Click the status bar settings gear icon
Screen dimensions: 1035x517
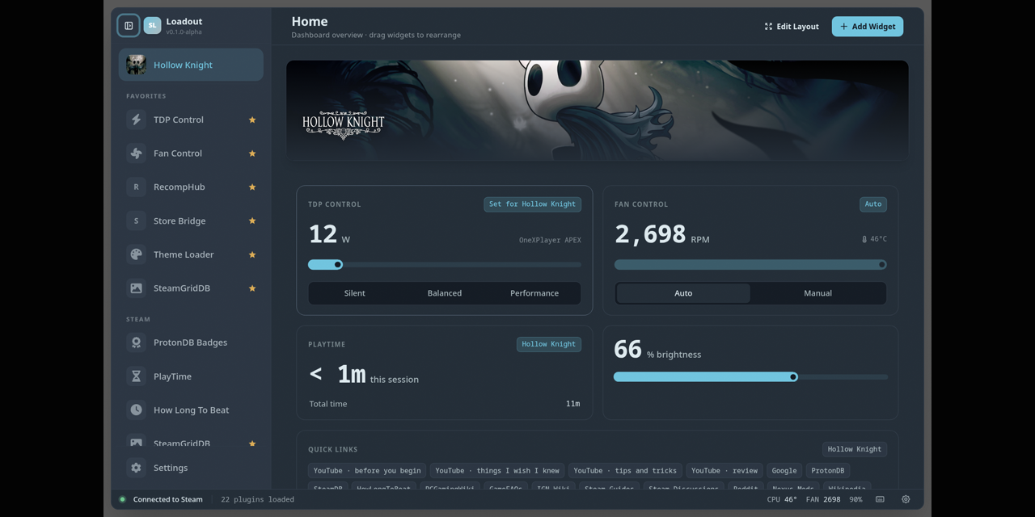click(x=906, y=499)
